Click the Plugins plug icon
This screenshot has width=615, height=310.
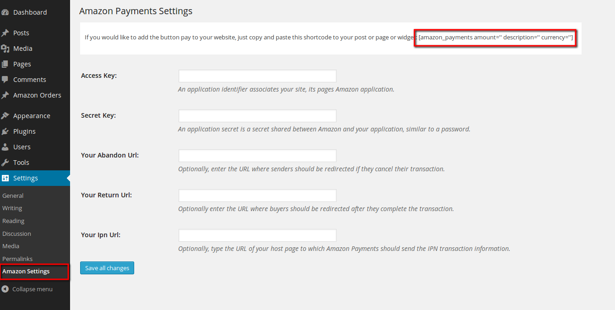point(5,131)
